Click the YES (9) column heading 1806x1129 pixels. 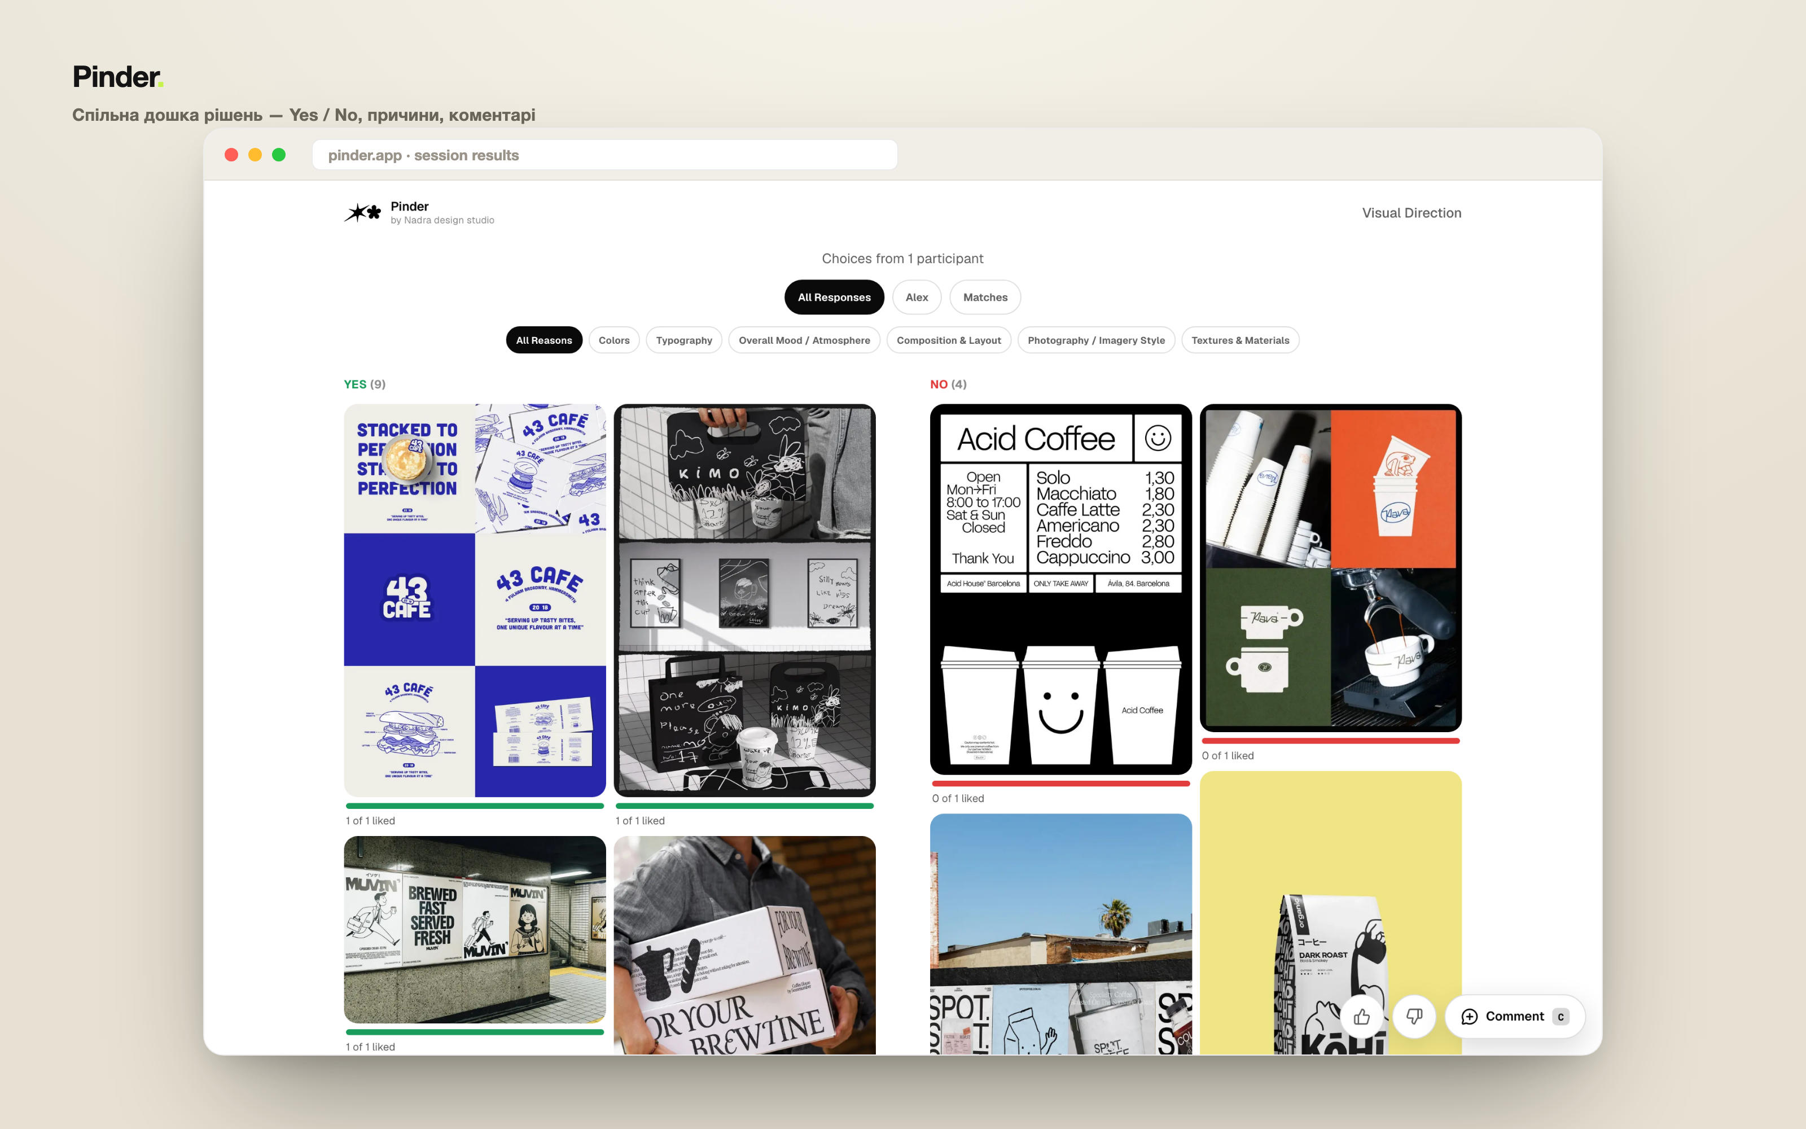point(365,384)
